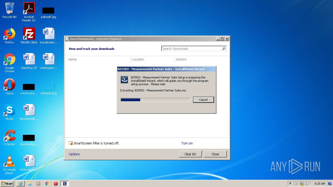Open the Action Center flag icon

pyautogui.click(x=308, y=184)
